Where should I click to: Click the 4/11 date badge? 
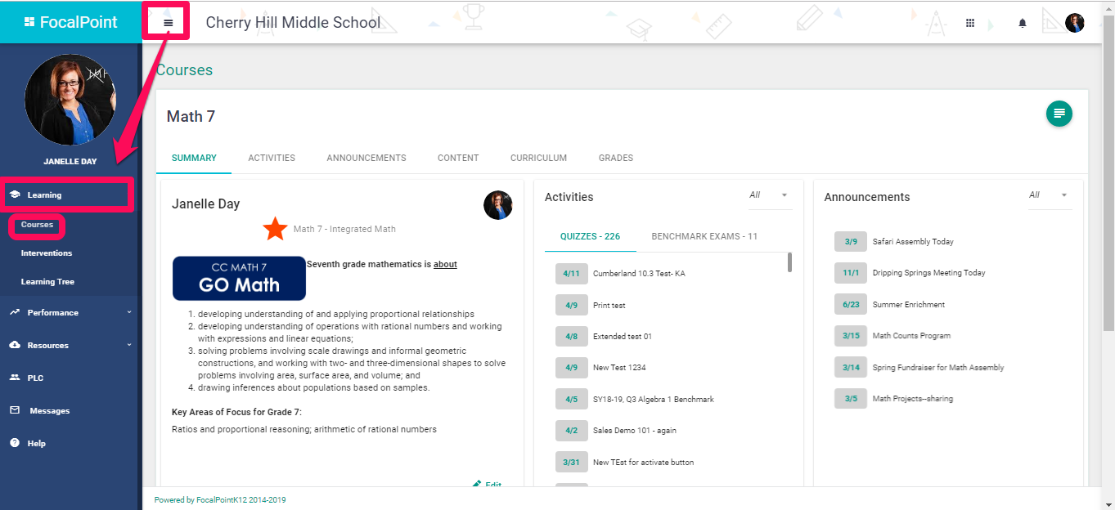click(572, 274)
